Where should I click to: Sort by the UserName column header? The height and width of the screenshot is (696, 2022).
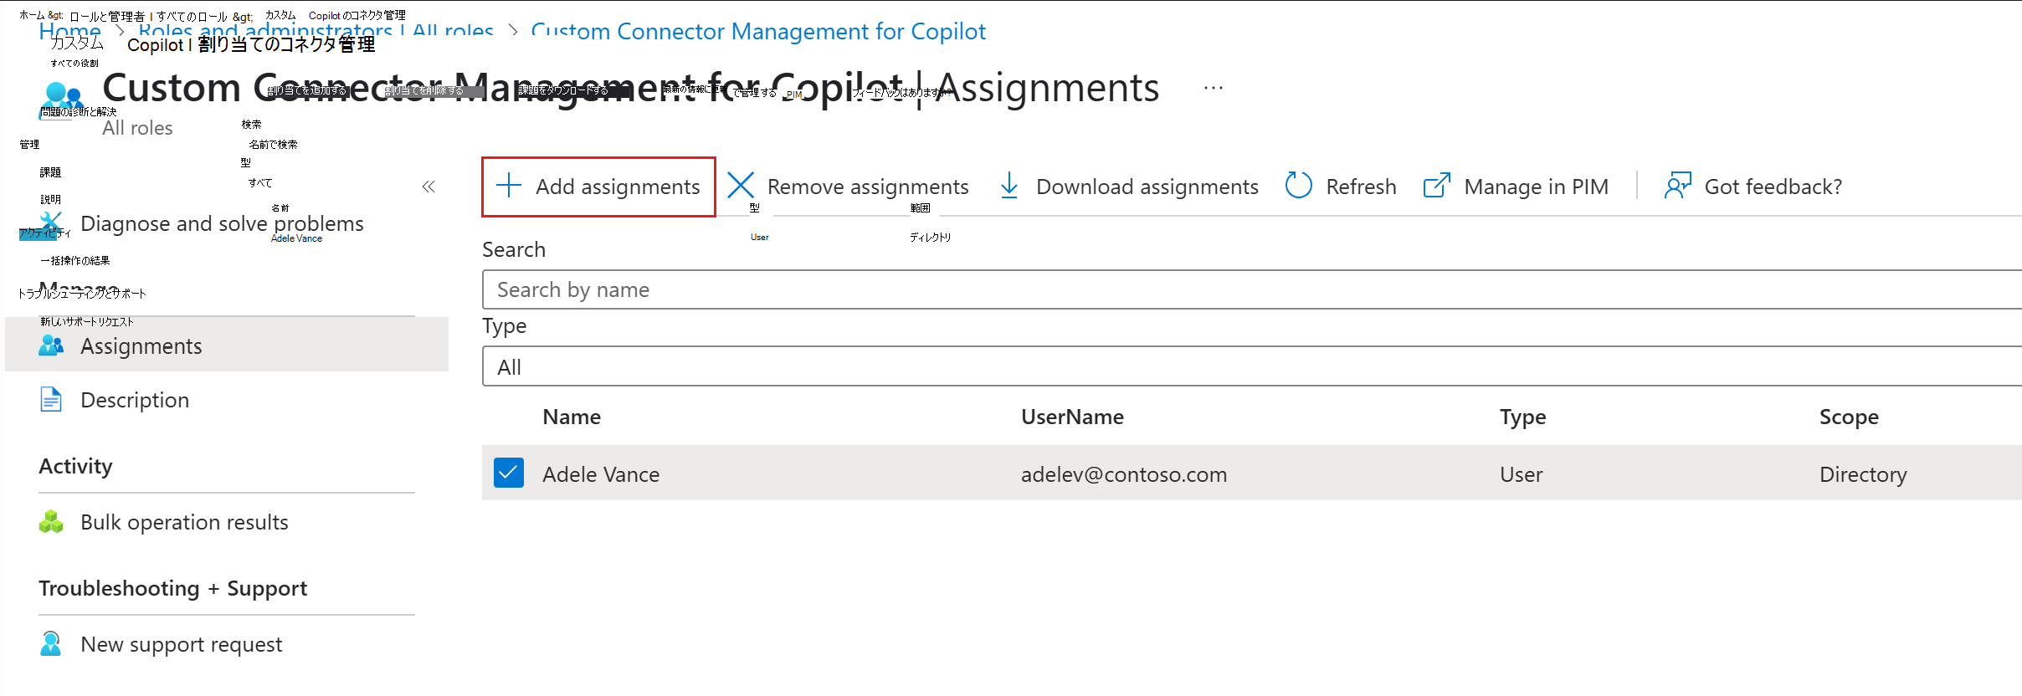(1072, 417)
